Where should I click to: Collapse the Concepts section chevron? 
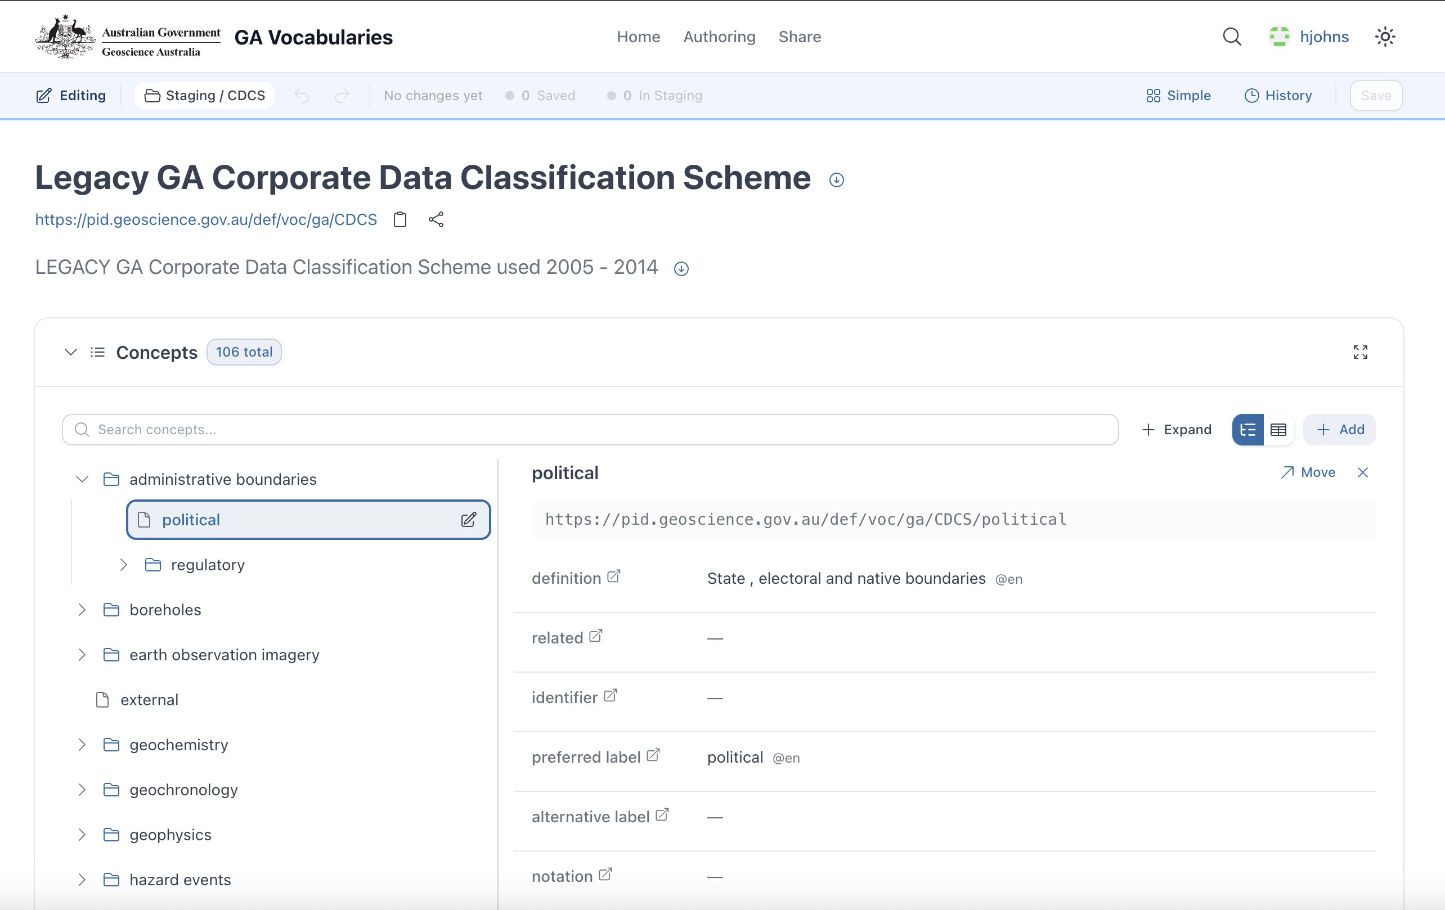tap(71, 352)
